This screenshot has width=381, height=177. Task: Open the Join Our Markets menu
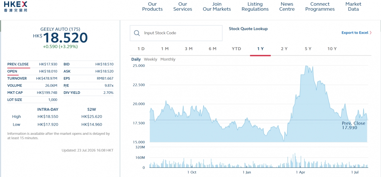(217, 7)
